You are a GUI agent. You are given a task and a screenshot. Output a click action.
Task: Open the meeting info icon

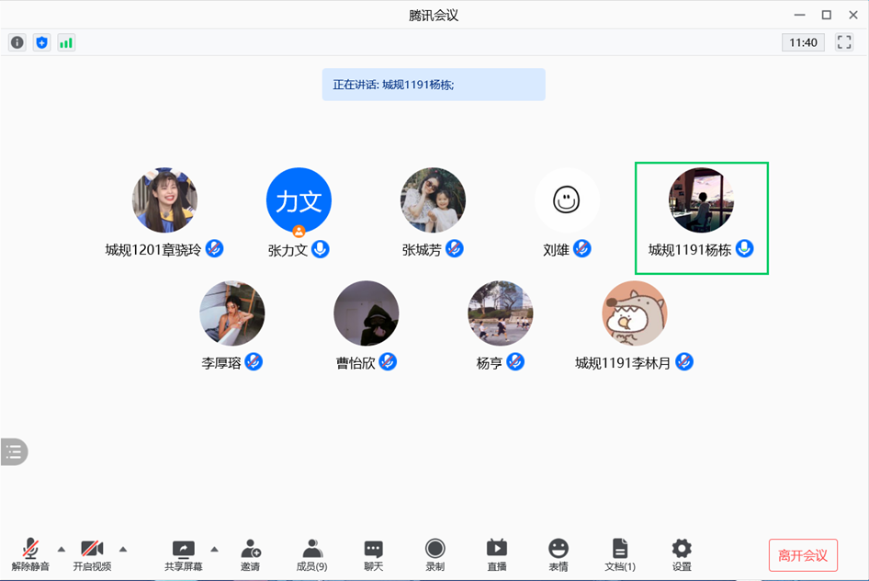17,42
